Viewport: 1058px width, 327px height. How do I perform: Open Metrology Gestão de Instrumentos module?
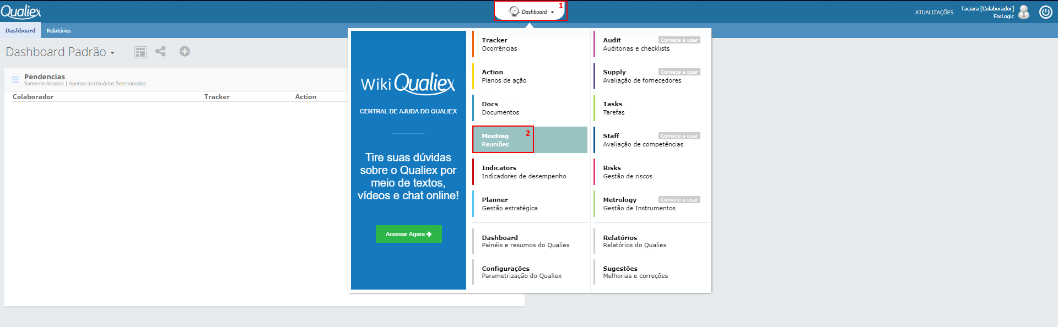tap(651, 204)
